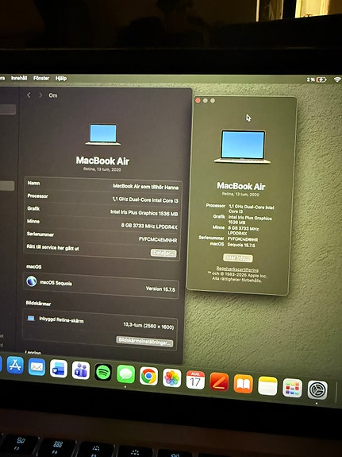Click the Mer info button
Image resolution: width=342 pixels, height=457 pixels.
(238, 258)
